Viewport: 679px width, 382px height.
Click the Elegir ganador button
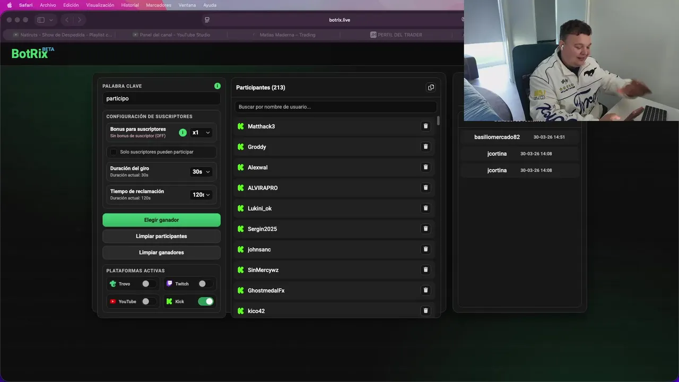[x=161, y=220]
